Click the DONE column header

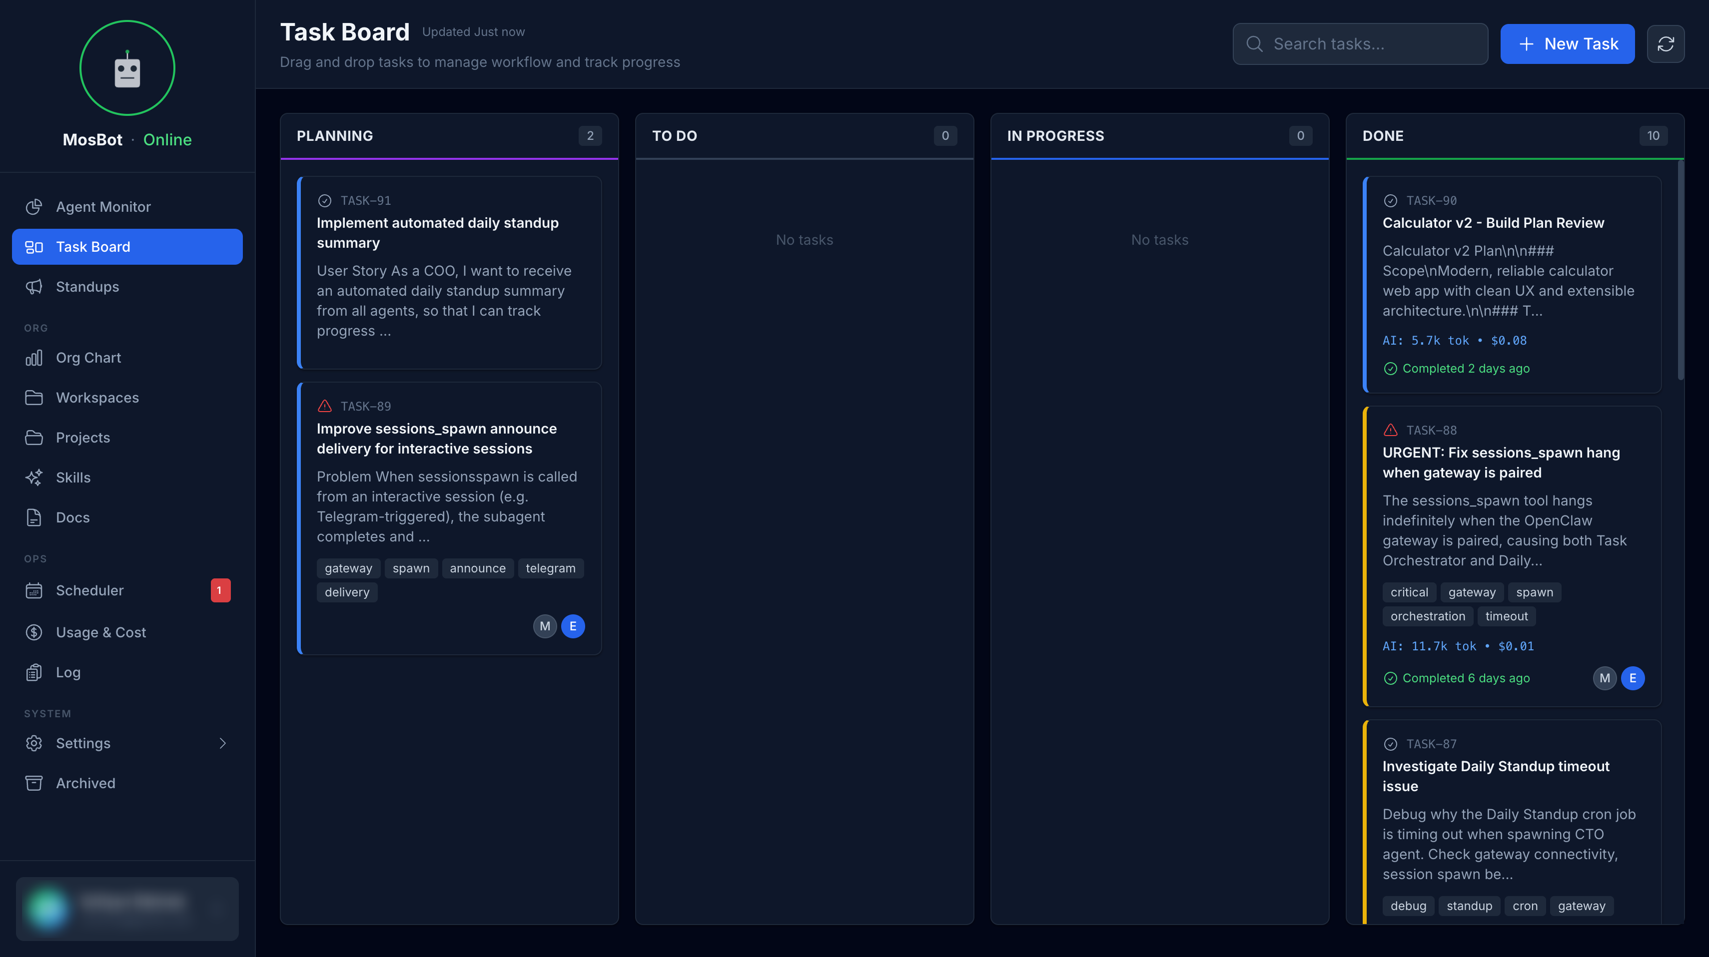(x=1383, y=136)
